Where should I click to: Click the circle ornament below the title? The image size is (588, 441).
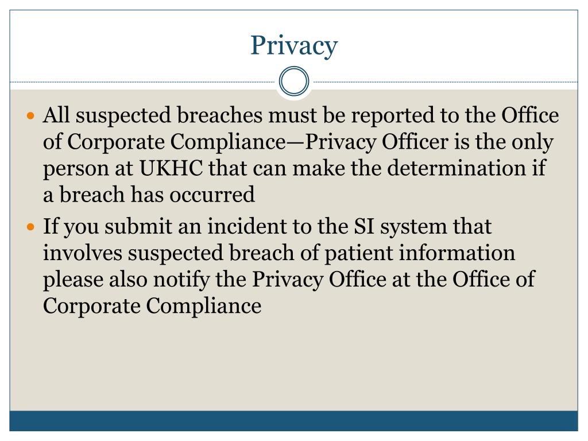click(x=294, y=81)
